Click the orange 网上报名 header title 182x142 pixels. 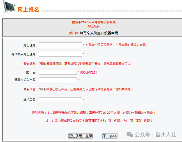pos(28,9)
